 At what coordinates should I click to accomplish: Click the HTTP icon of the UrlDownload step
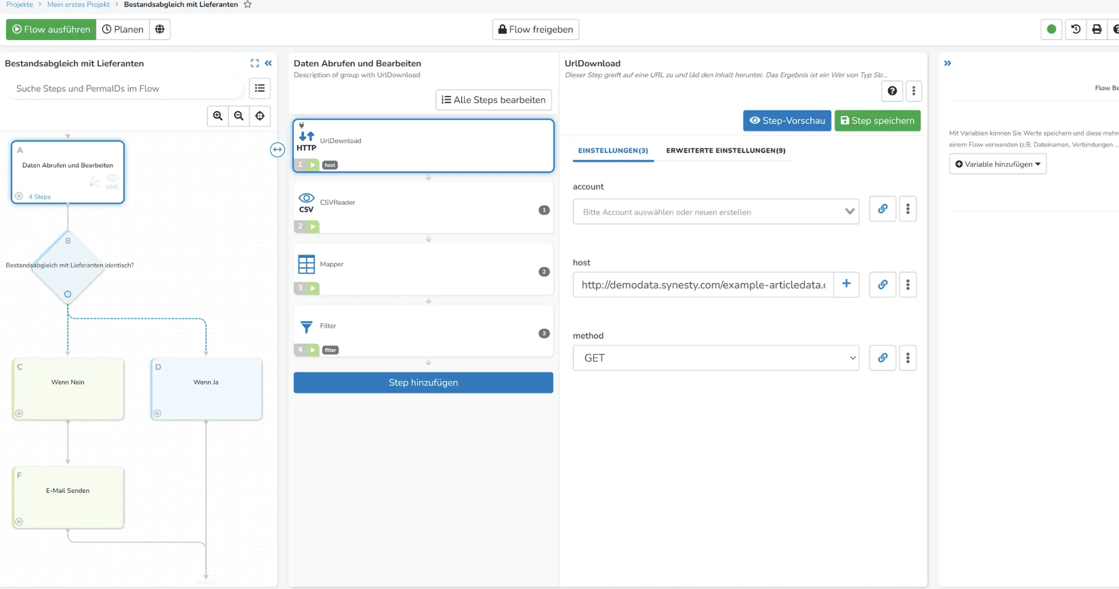(306, 140)
